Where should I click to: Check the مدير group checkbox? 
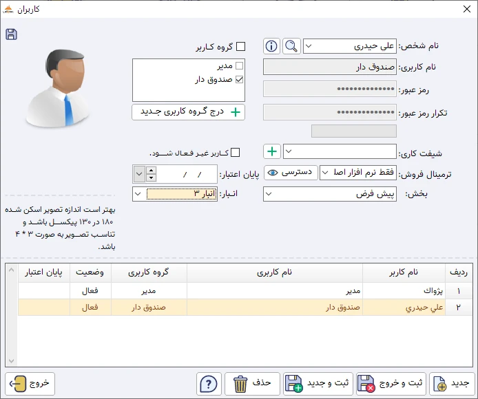240,65
